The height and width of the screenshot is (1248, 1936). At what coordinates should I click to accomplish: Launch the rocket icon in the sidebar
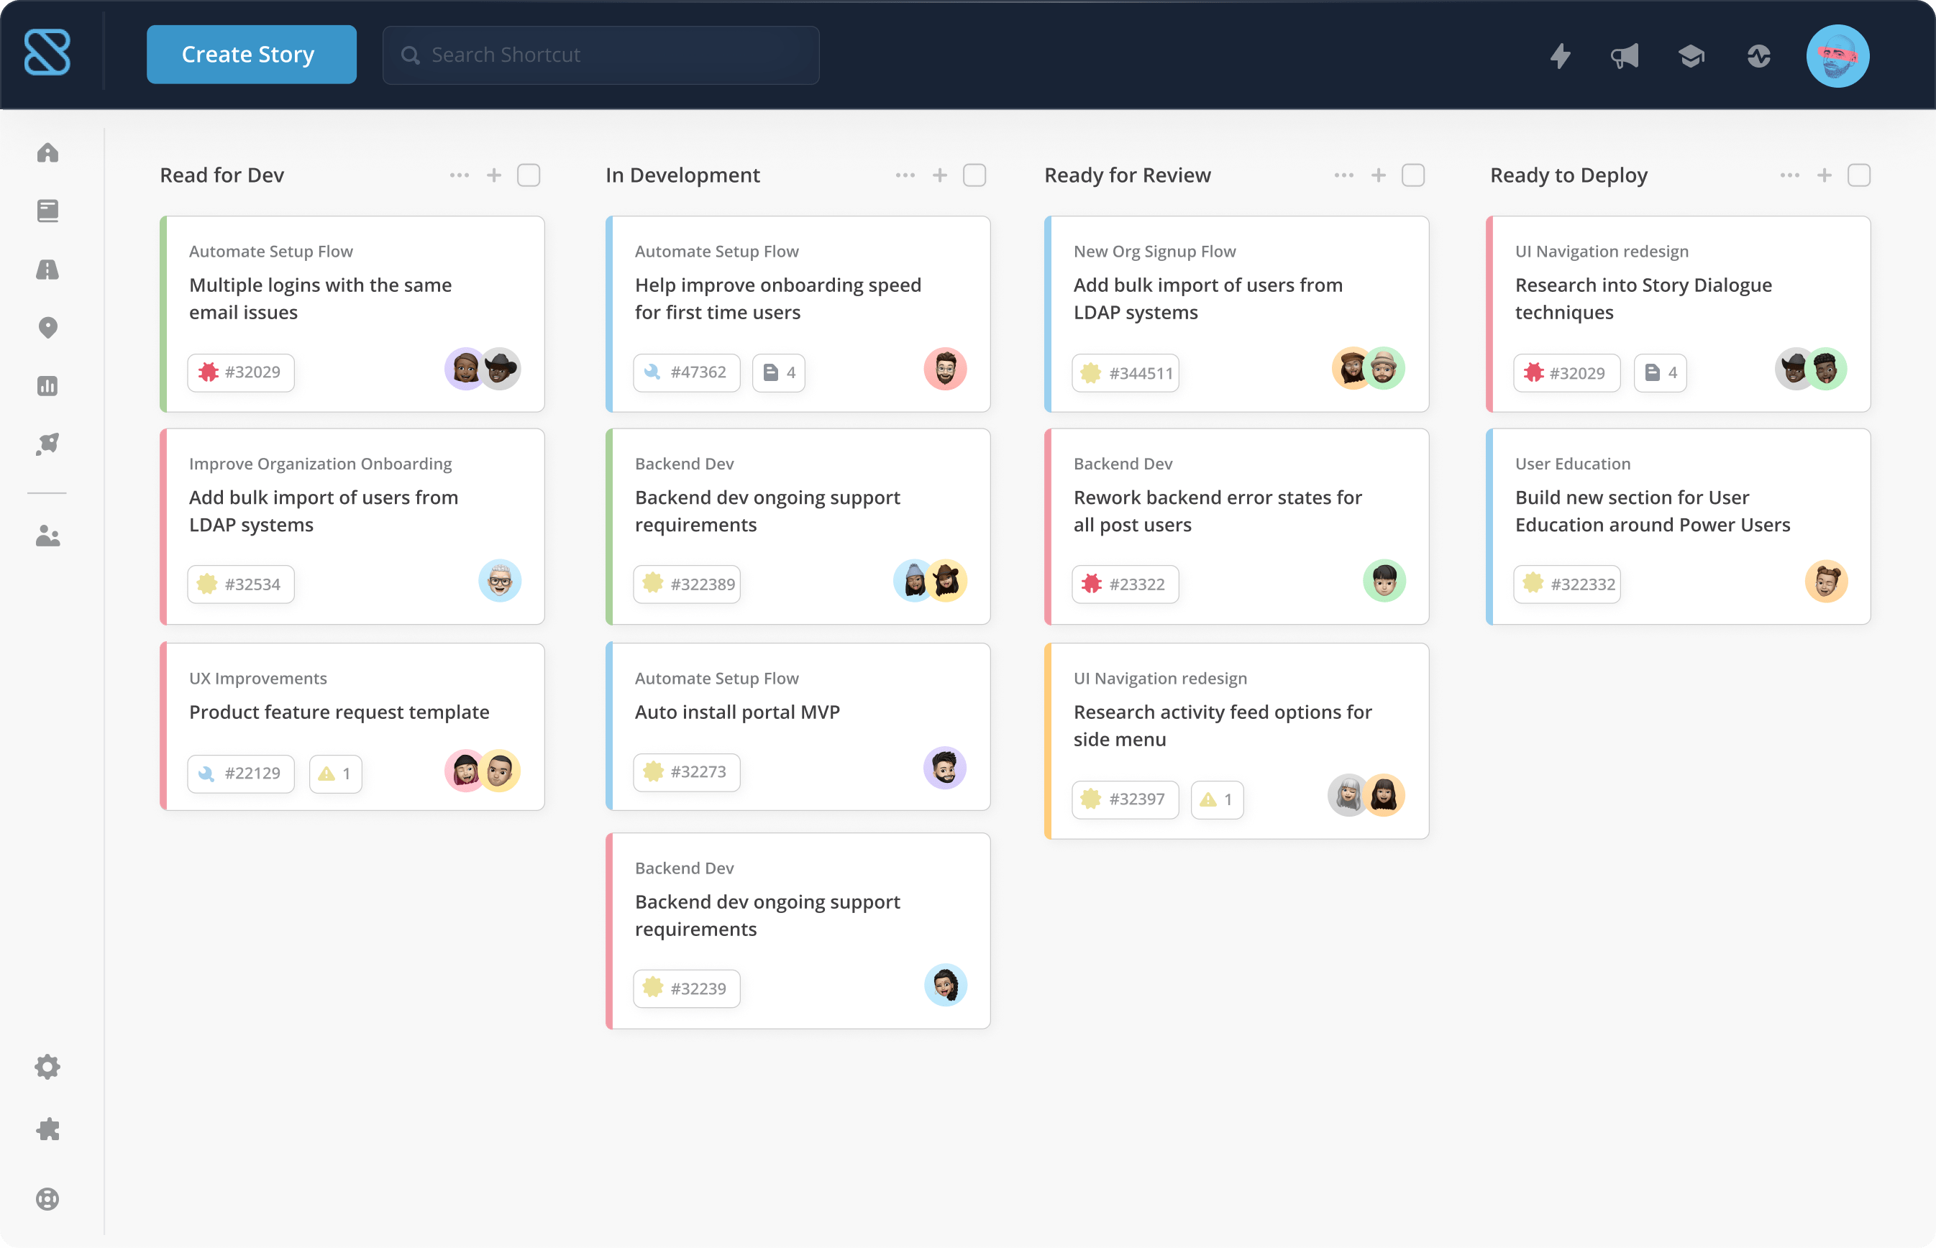click(48, 444)
